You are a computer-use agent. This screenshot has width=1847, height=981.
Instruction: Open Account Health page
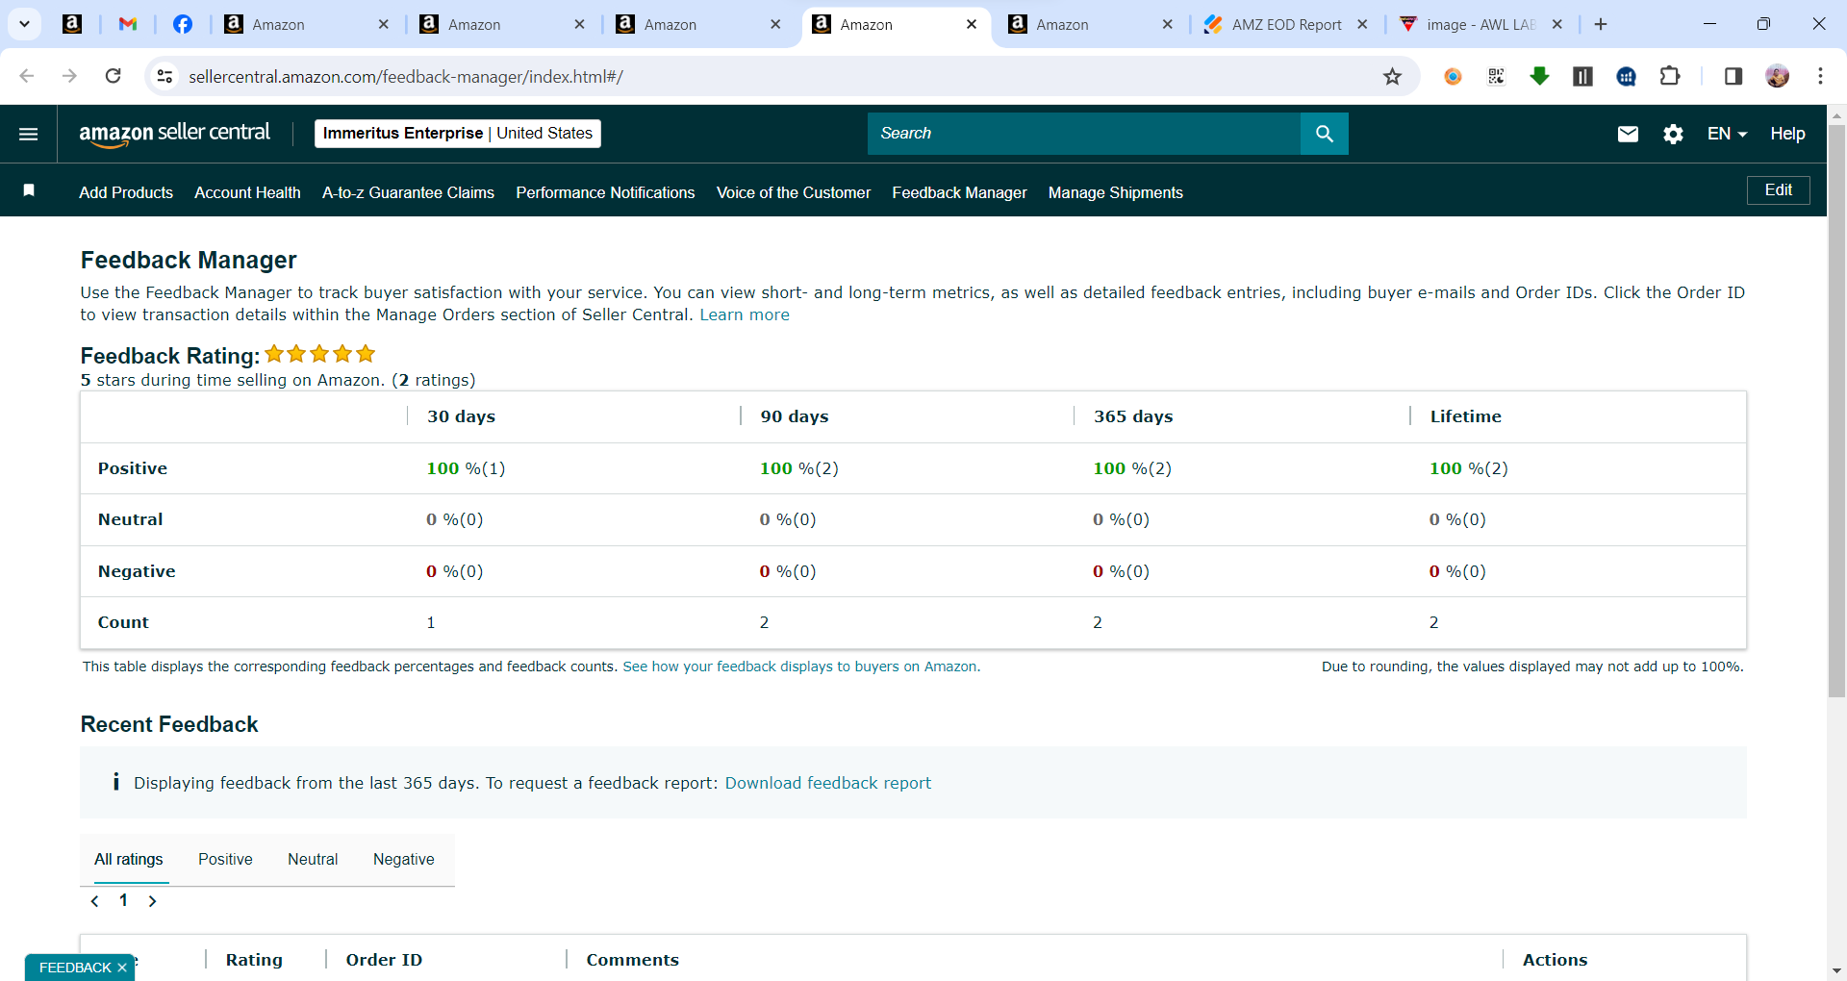point(247,192)
